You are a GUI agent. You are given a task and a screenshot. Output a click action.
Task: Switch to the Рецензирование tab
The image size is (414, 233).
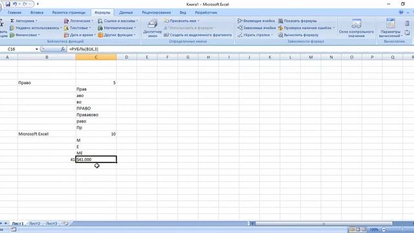157,12
